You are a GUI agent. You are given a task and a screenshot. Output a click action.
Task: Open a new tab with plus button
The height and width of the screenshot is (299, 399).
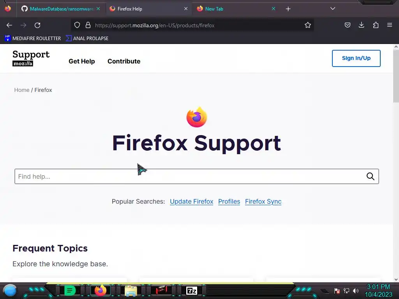click(x=288, y=9)
